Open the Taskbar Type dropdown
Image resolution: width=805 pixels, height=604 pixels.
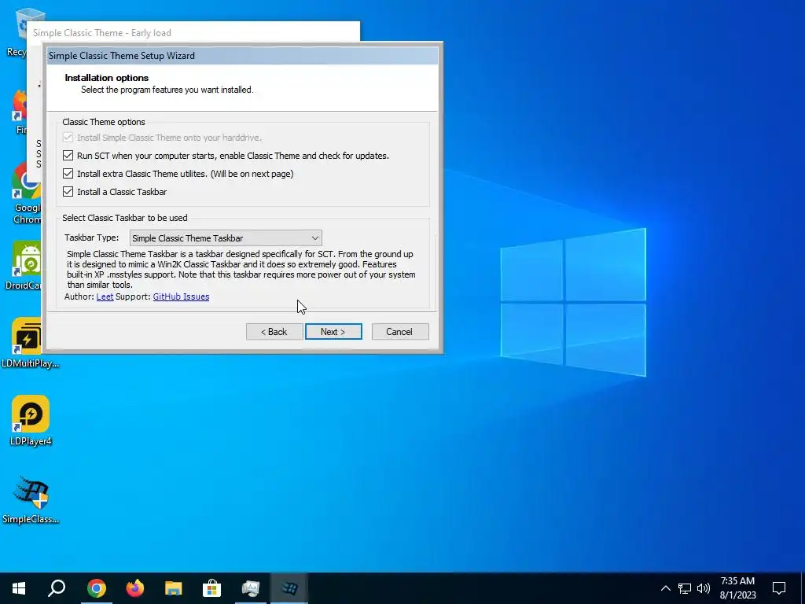226,238
